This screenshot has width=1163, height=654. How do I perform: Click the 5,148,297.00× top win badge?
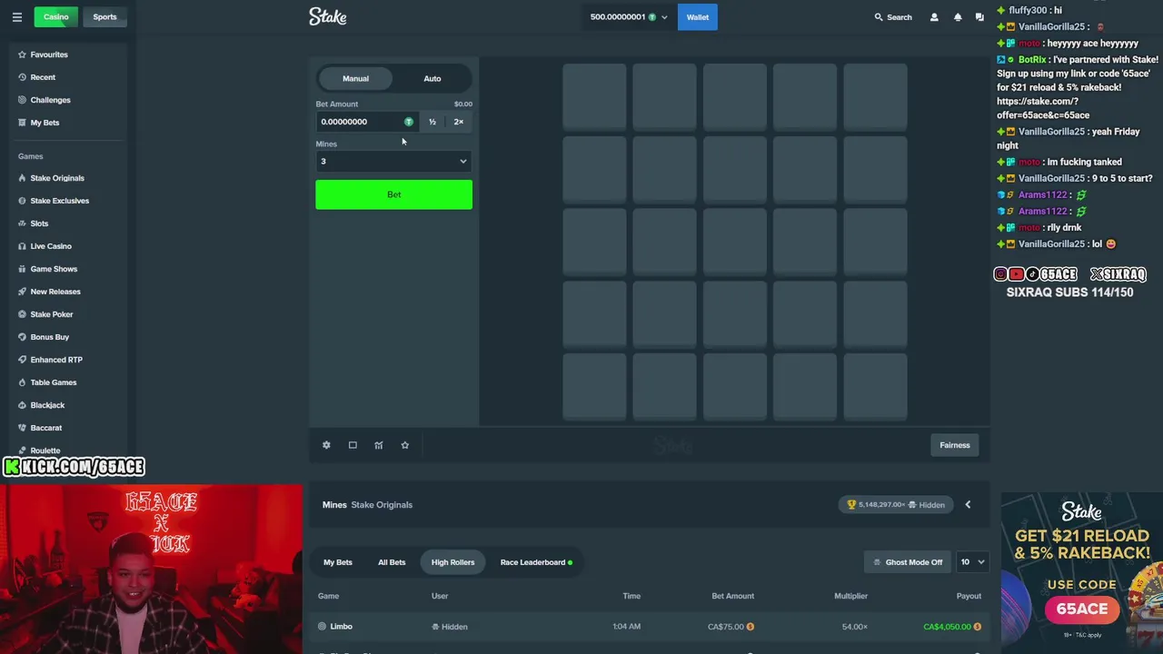click(896, 505)
